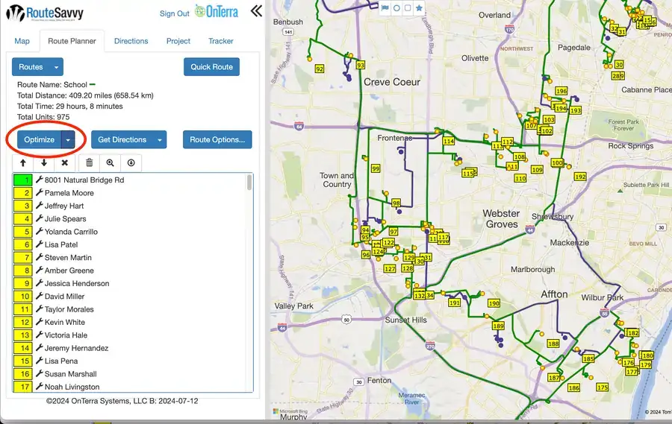Click the trash can delete icon

point(89,162)
